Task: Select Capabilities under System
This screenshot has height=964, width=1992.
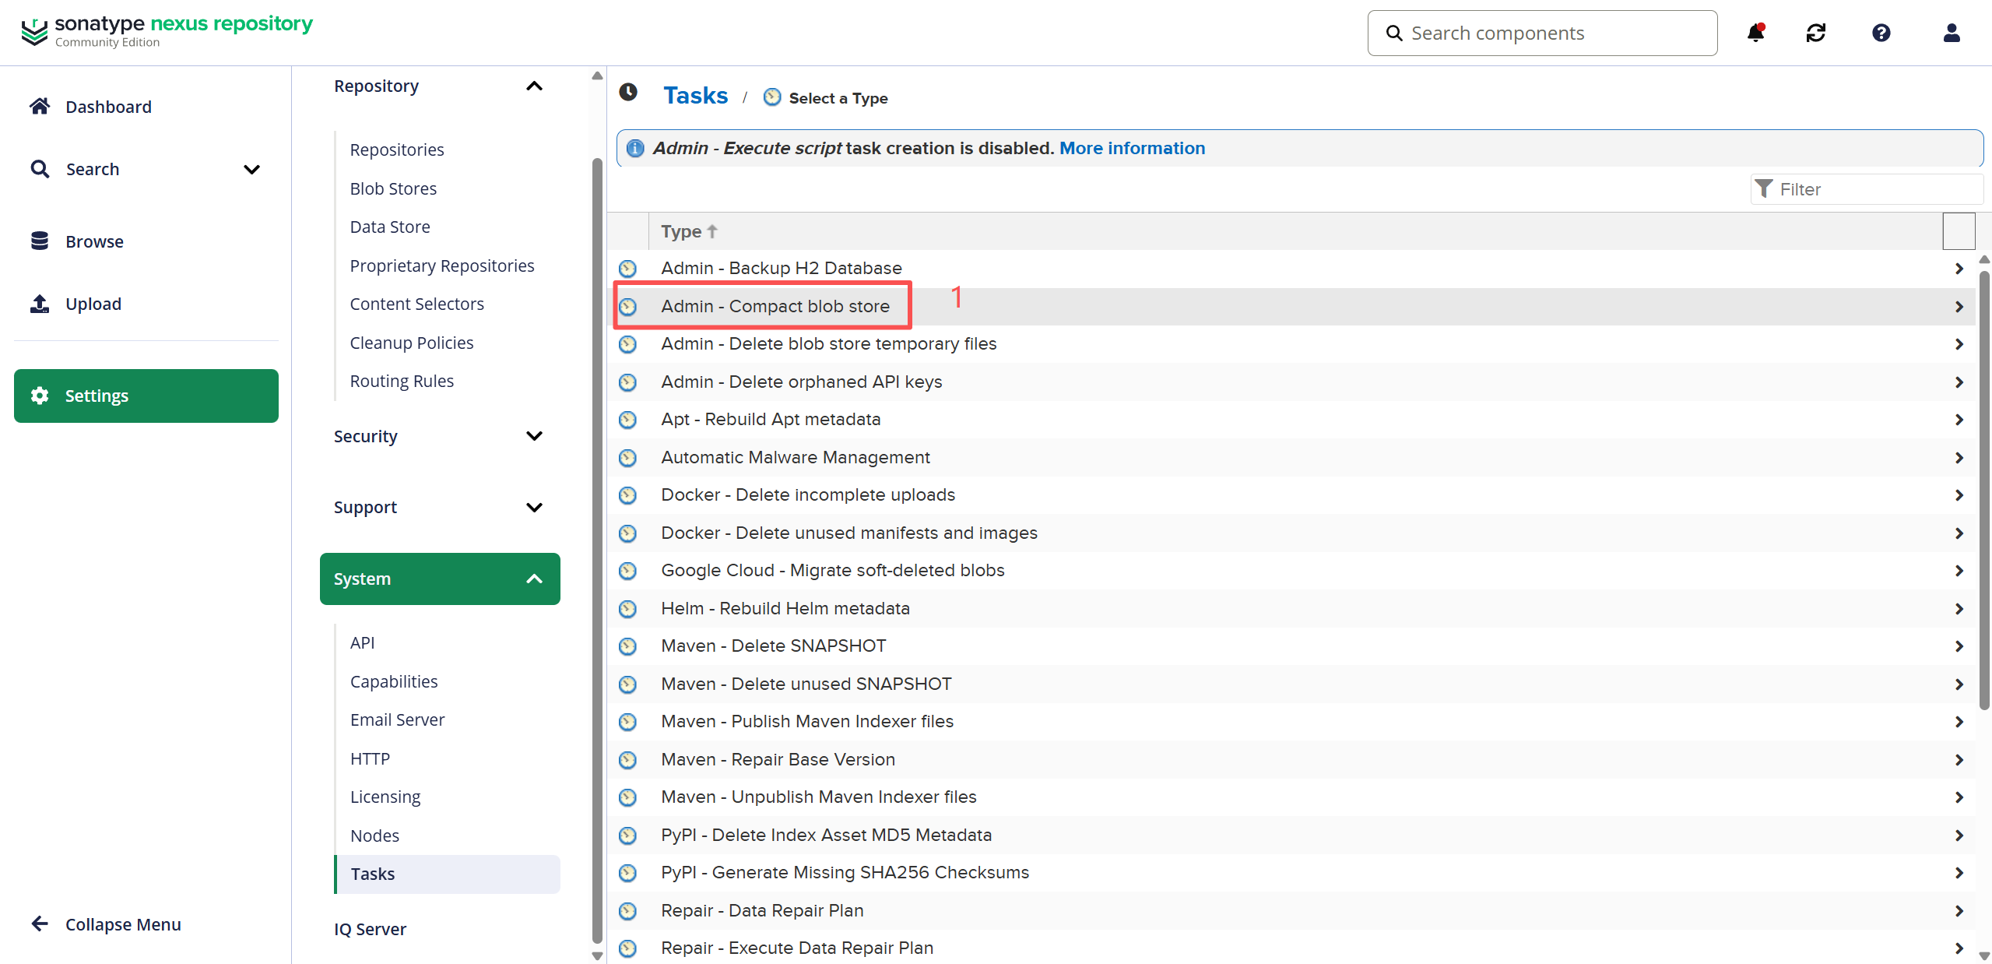Action: 394,681
